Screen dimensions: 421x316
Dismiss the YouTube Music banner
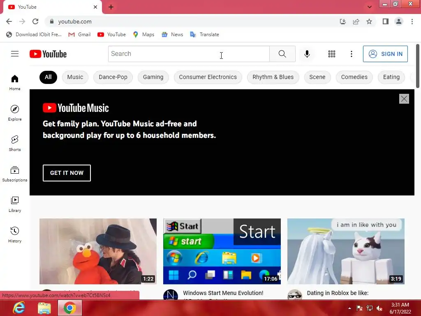[404, 99]
